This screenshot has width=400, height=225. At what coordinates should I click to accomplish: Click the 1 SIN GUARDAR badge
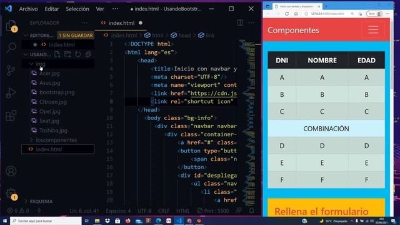coord(76,35)
